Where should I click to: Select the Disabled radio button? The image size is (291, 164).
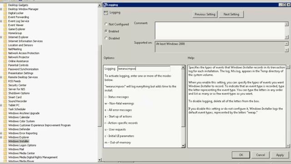(106, 38)
